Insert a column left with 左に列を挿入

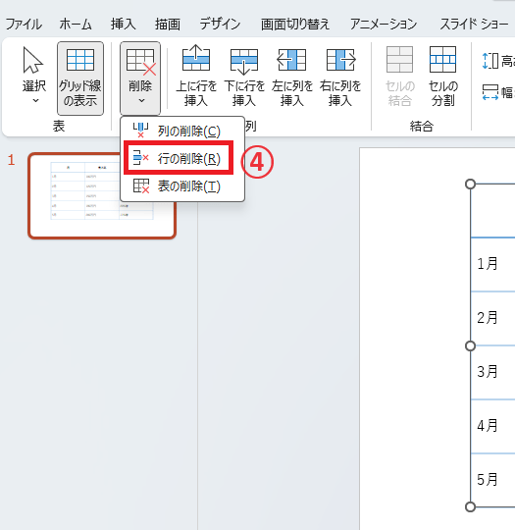click(x=292, y=76)
